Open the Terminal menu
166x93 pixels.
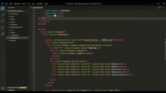tap(39, 4)
